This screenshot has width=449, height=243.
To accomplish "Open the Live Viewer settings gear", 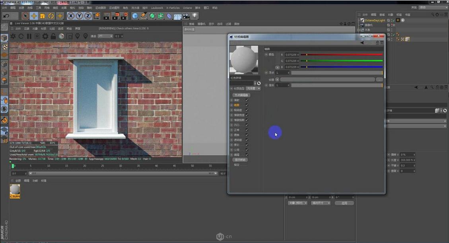I will click(x=45, y=36).
